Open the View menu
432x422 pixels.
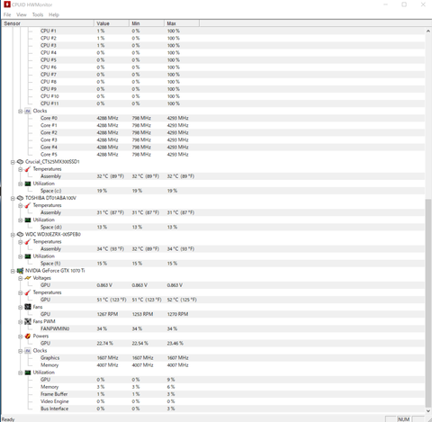coord(22,14)
